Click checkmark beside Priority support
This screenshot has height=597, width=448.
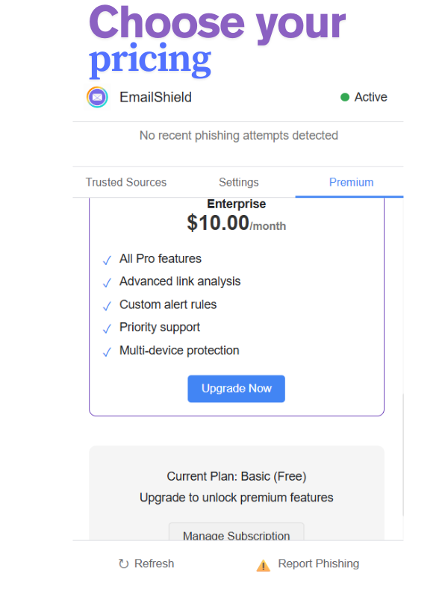coord(107,328)
